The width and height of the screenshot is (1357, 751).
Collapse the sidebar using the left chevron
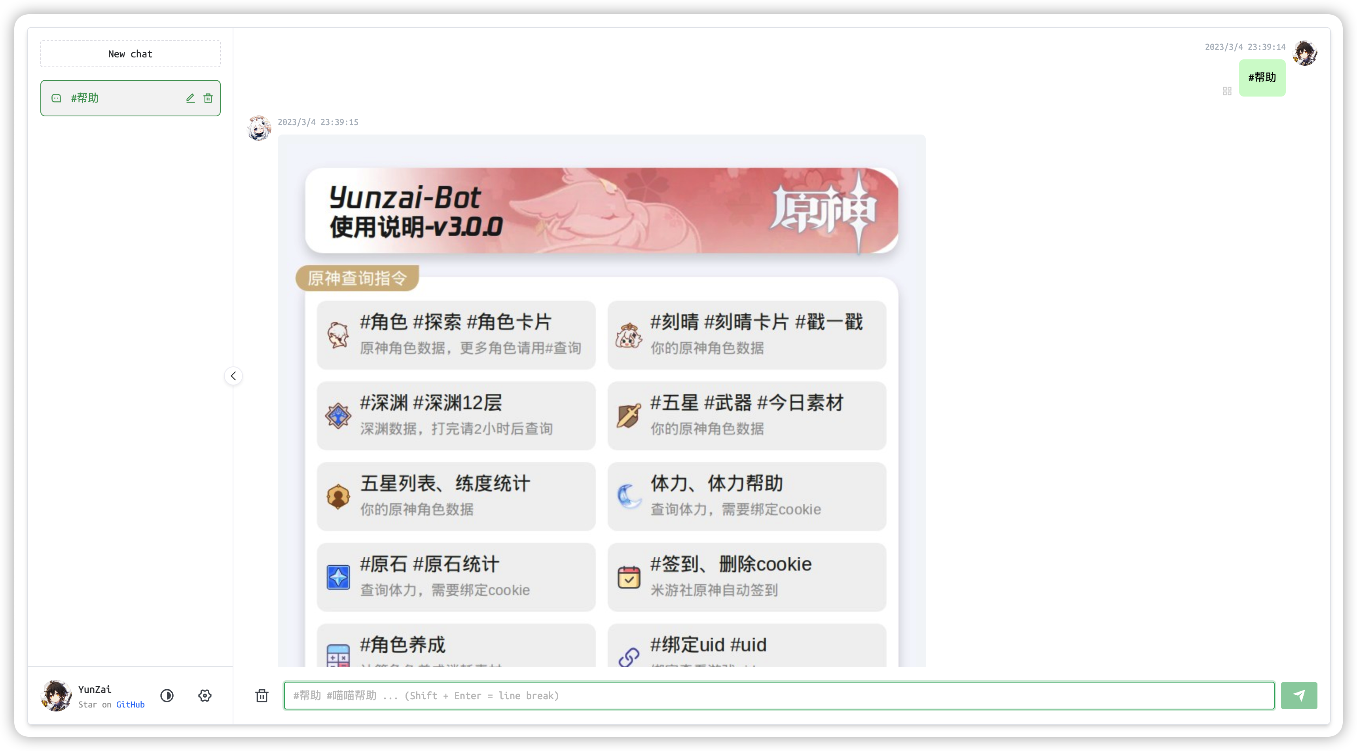233,376
